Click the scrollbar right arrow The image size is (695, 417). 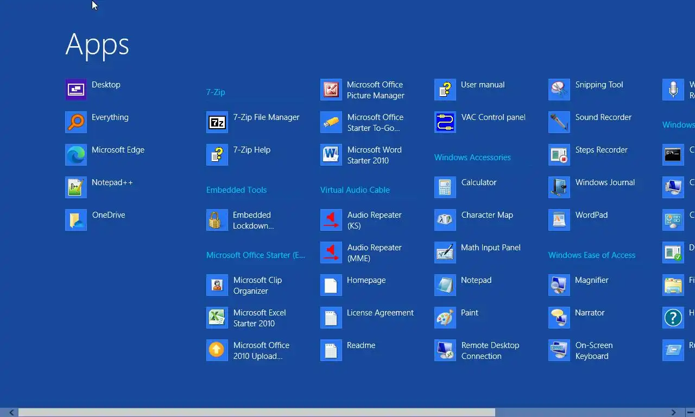(673, 413)
